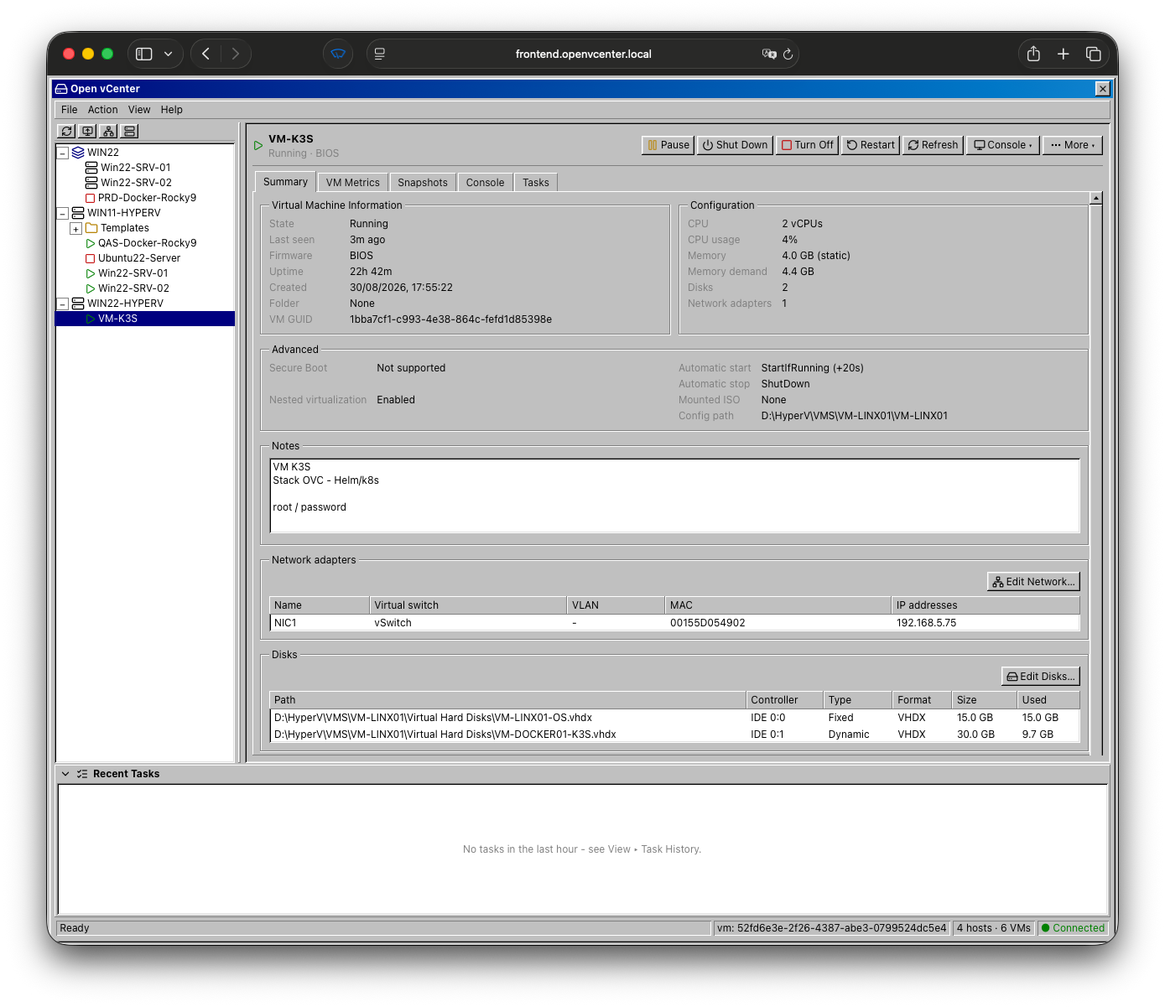The height and width of the screenshot is (1007, 1165).
Task: Click the Edit Disks... button
Action: pos(1041,677)
